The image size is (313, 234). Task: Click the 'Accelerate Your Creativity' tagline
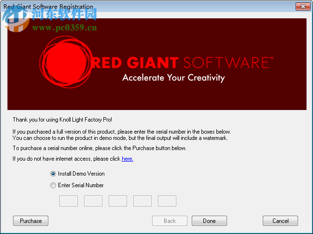[173, 78]
